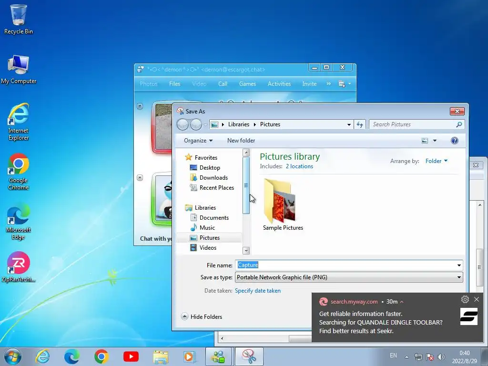Image resolution: width=488 pixels, height=366 pixels.
Task: Open Microsoft Edge in the taskbar
Action: click(72, 356)
